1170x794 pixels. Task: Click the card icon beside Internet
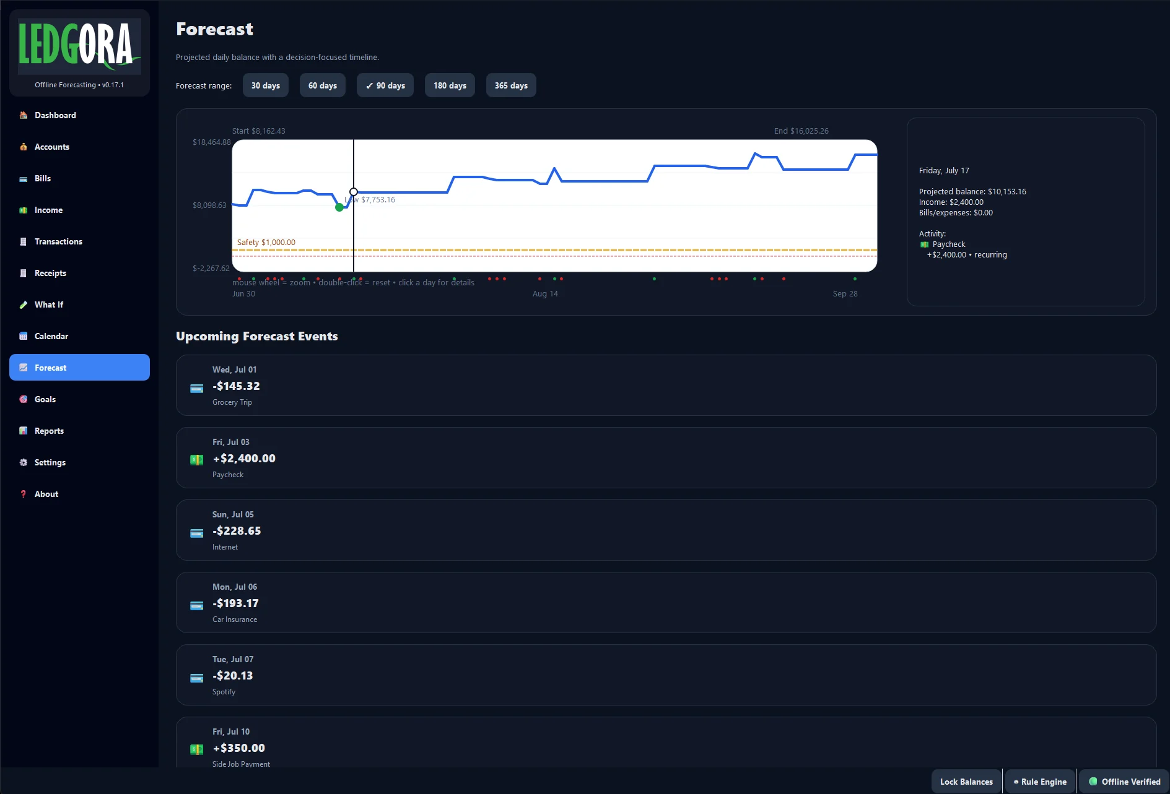pos(196,533)
